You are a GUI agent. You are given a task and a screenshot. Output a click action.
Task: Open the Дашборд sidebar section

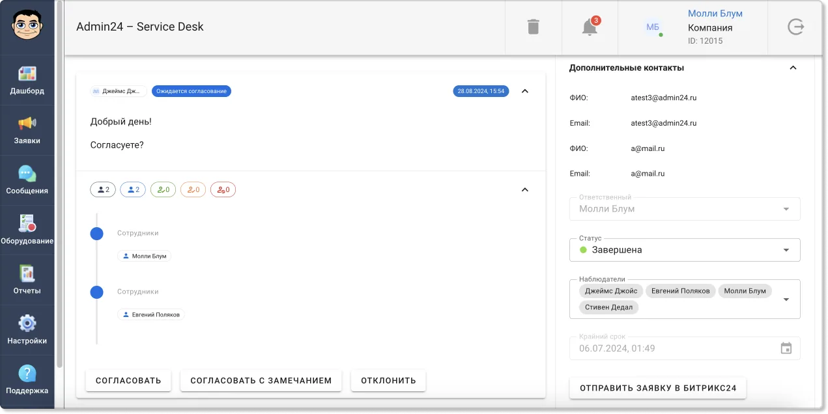click(27, 80)
